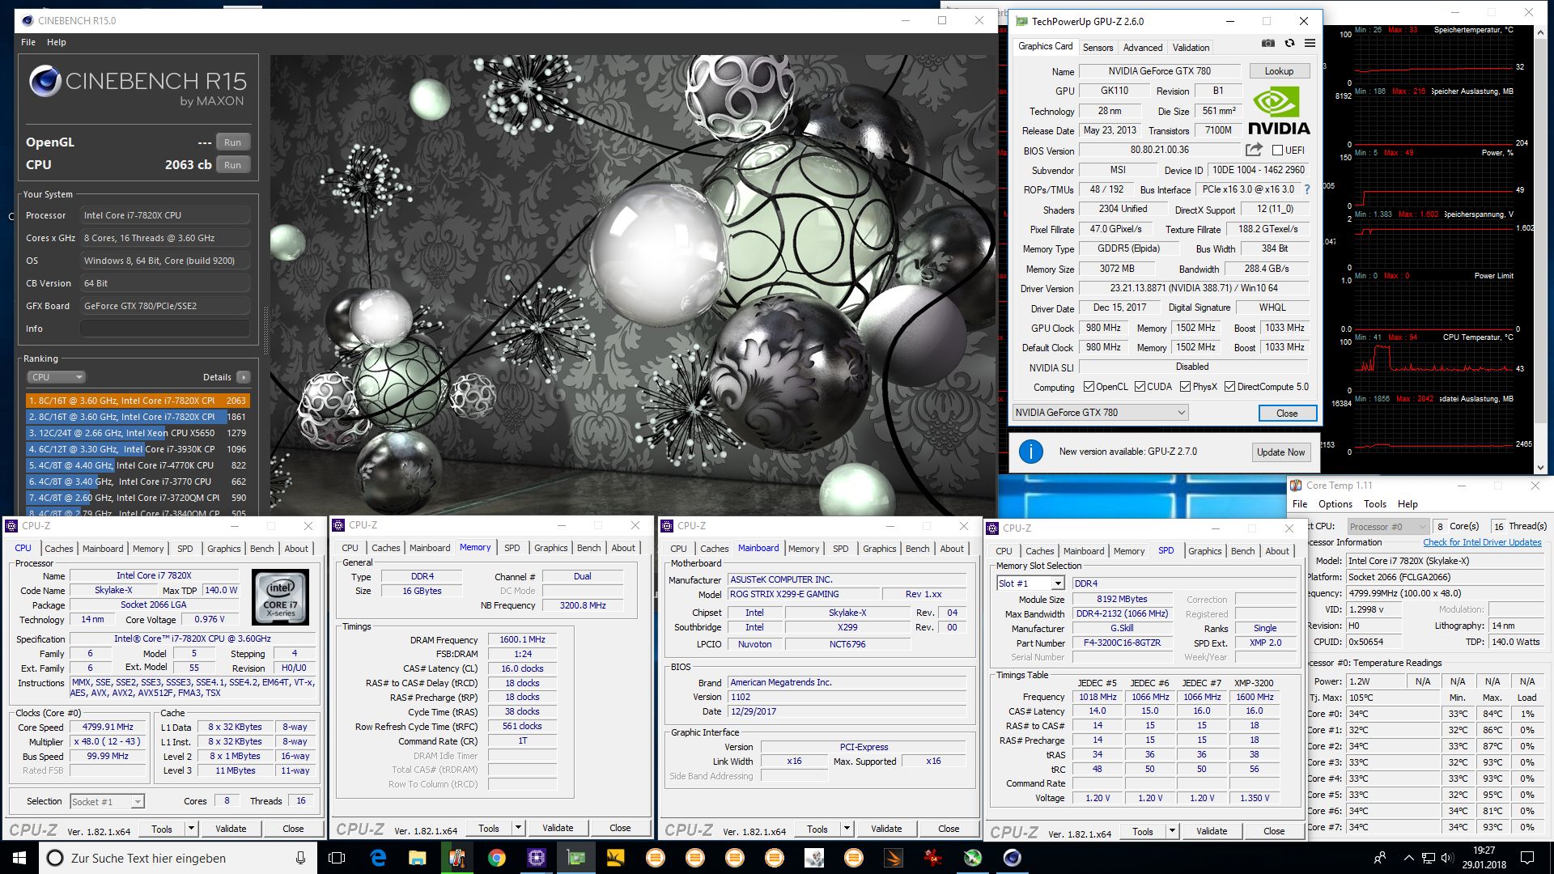Click the BIOS version share/export icon
This screenshot has width=1554, height=874.
point(1254,150)
